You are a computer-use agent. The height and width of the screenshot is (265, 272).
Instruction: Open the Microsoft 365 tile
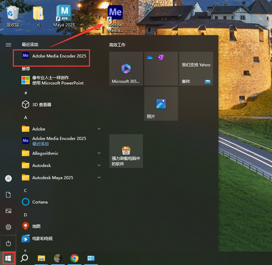pos(126,69)
